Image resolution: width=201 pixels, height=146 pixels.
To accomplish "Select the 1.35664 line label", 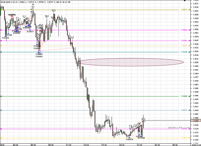I will (184, 30).
